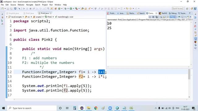Click the editor vertical scrollbar thumb
This screenshot has width=198, height=111.
pyautogui.click(x=189, y=74)
